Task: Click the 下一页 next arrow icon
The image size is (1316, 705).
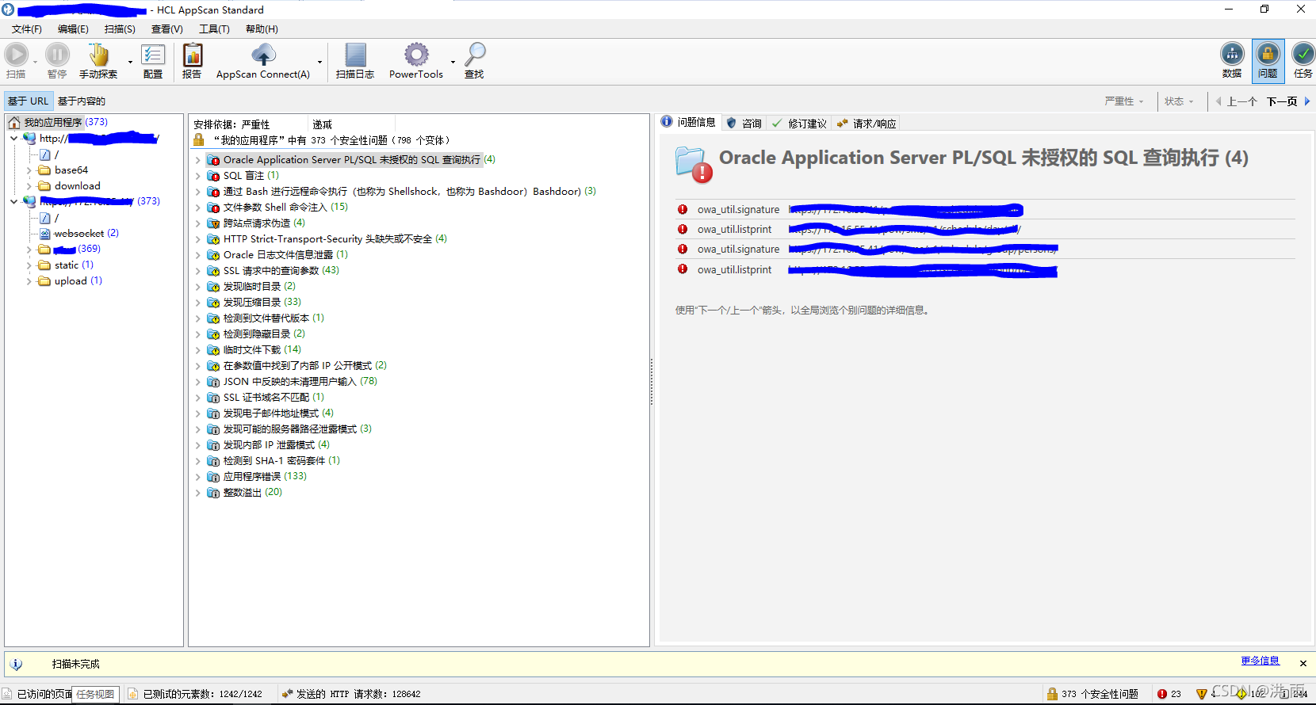Action: [x=1307, y=101]
